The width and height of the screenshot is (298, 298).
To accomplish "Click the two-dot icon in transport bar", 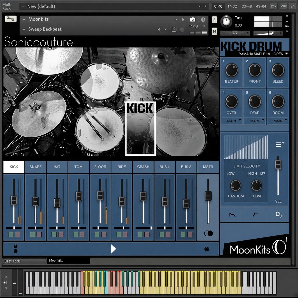I will (16, 249).
